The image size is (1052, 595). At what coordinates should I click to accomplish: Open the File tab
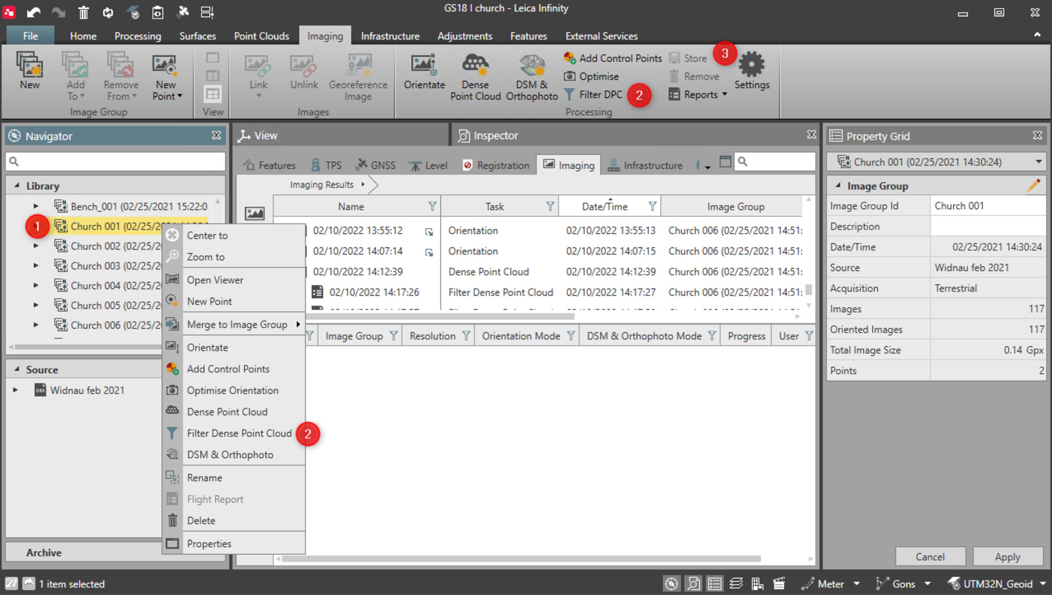30,36
